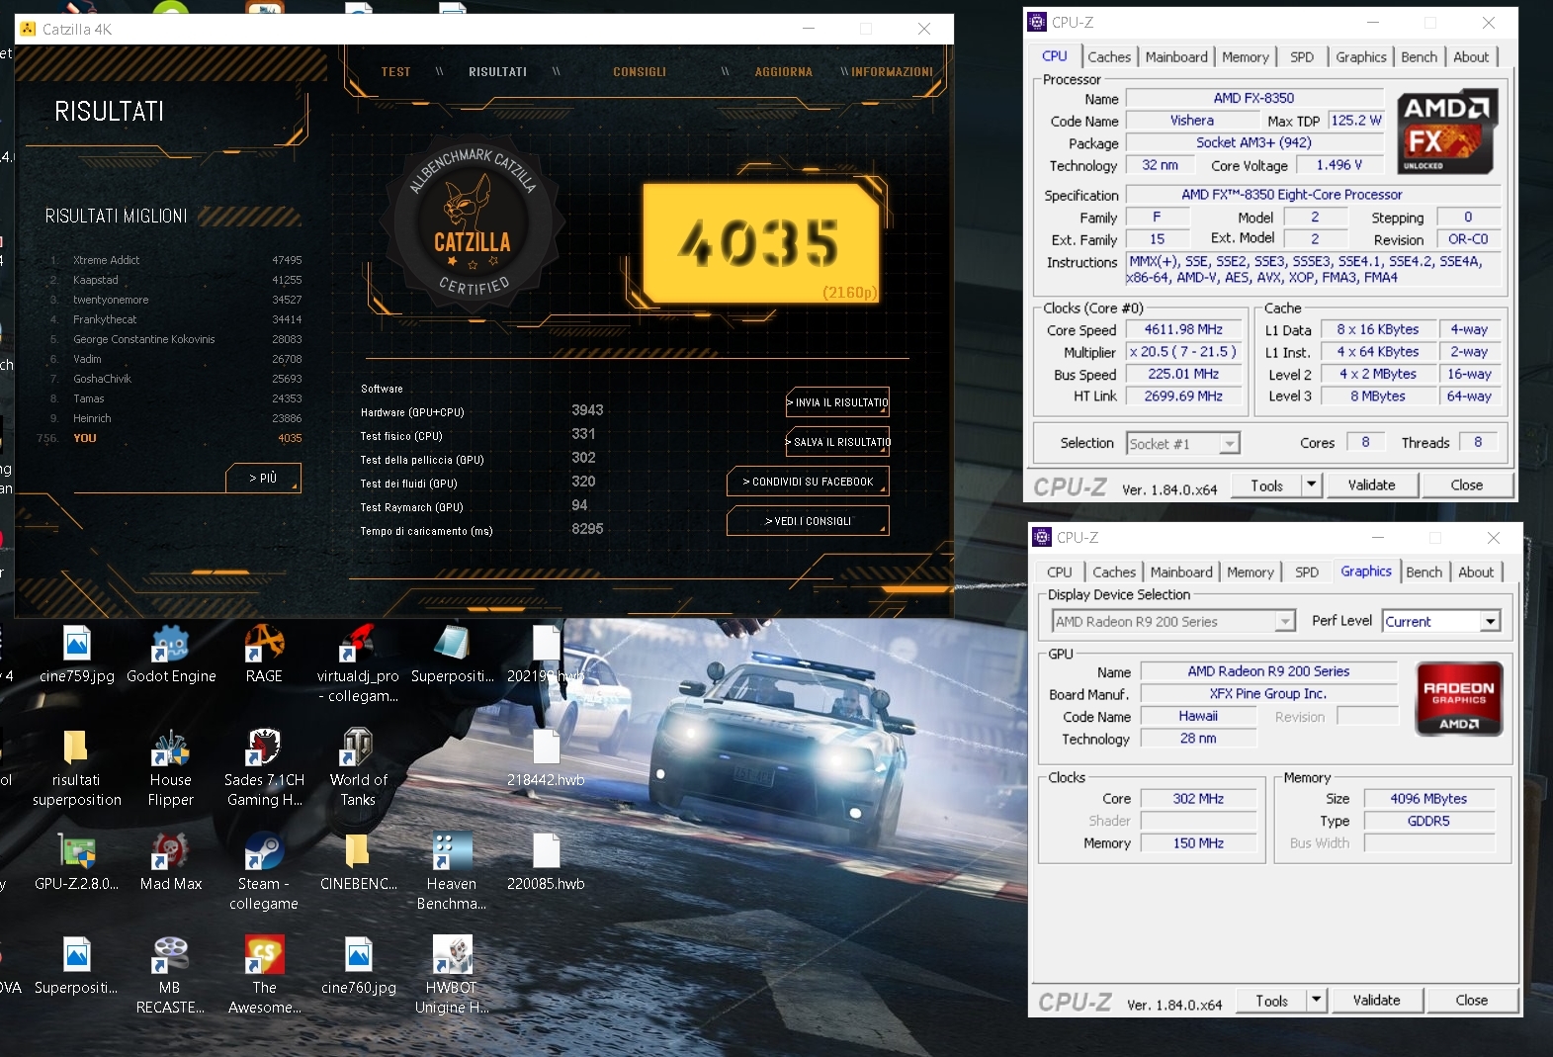Open the AGGIORNA menu in Catzilla

(783, 72)
